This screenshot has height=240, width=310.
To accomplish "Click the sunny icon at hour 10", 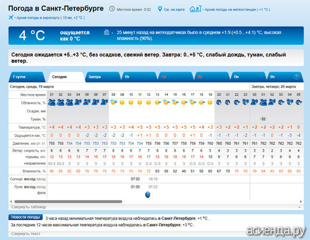I will click(x=131, y=103).
